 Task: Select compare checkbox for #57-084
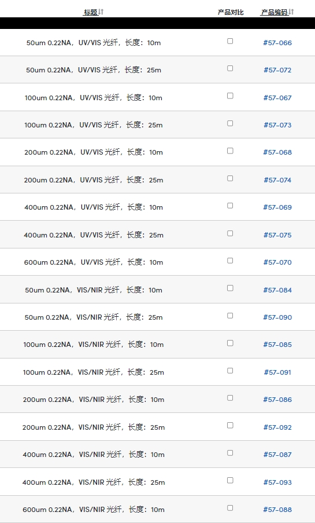[x=230, y=288]
